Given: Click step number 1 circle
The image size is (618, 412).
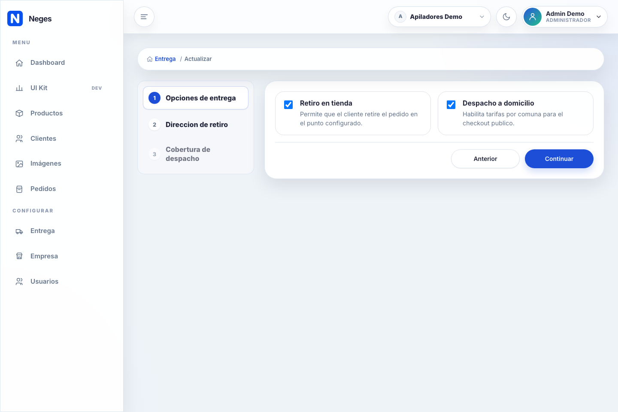Looking at the screenshot, I should click(154, 98).
